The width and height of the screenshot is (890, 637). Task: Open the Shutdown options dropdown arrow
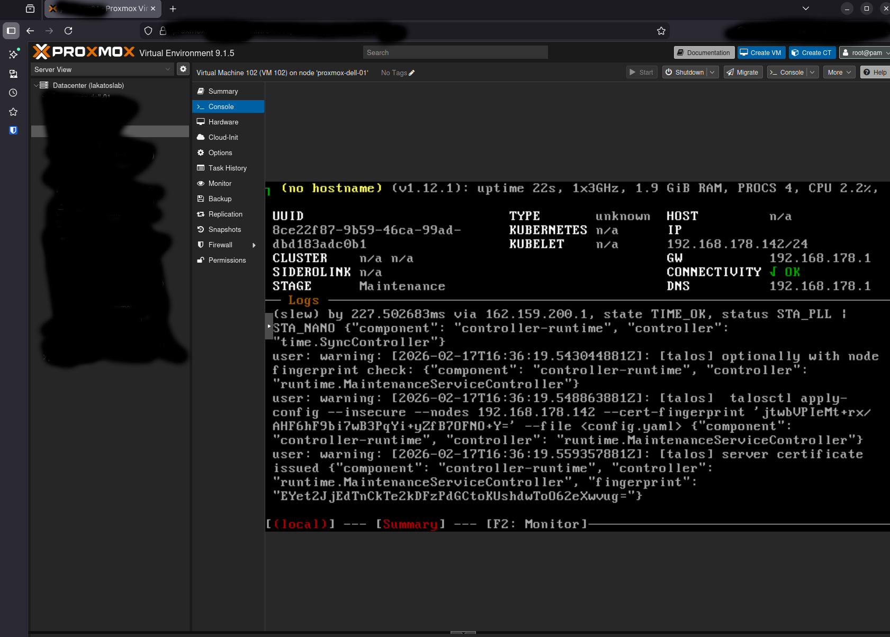tap(712, 73)
